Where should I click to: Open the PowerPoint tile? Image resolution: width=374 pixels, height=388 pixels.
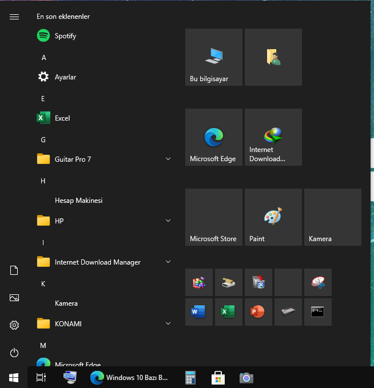pos(258,311)
